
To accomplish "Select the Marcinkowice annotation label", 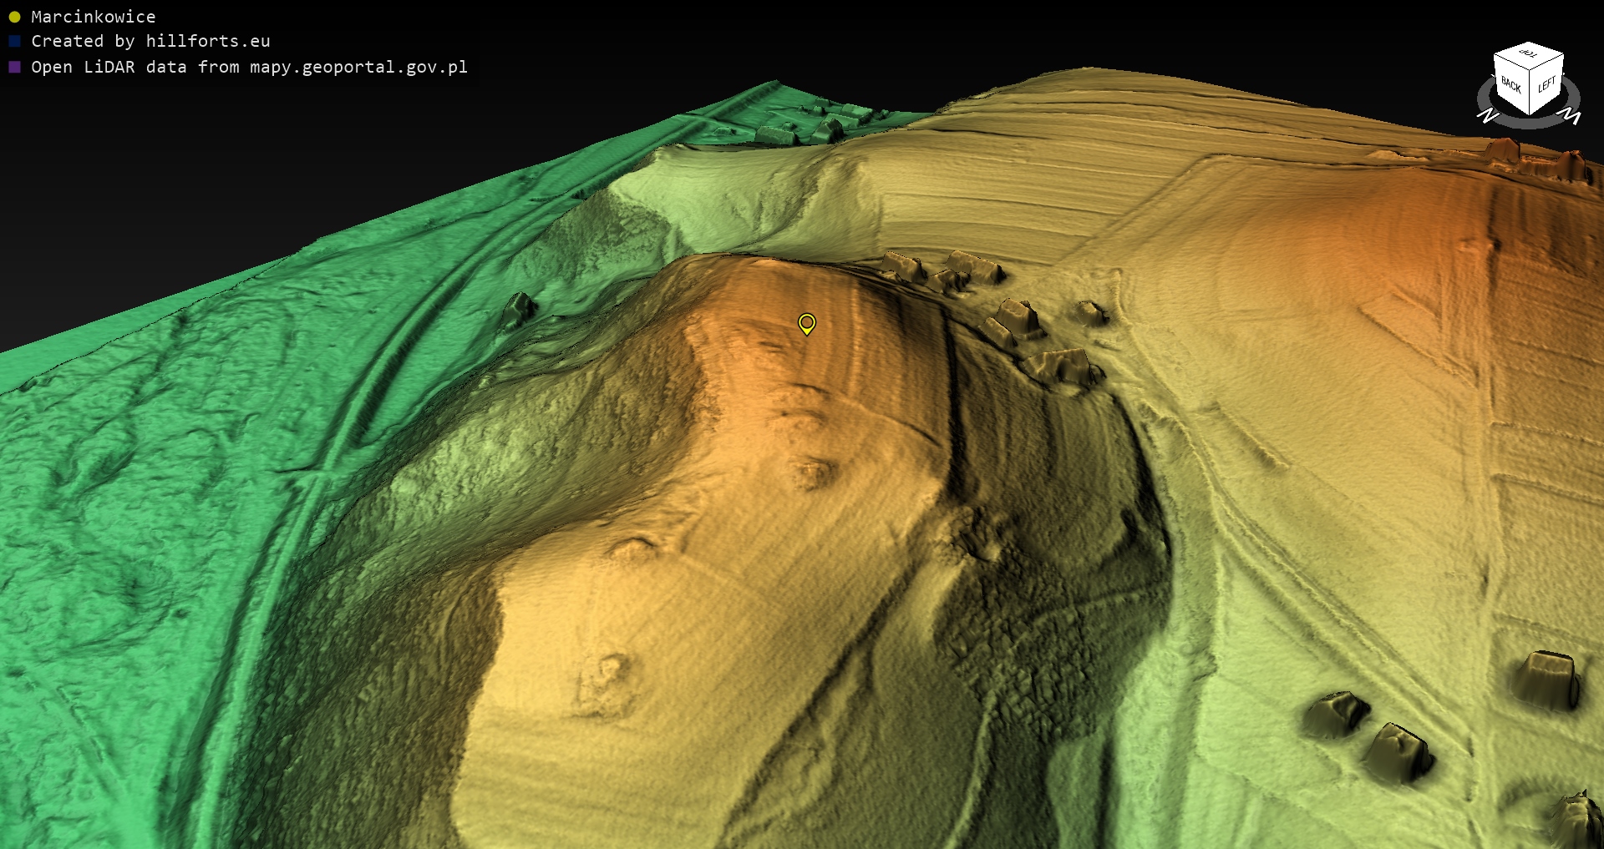I will click(x=93, y=17).
